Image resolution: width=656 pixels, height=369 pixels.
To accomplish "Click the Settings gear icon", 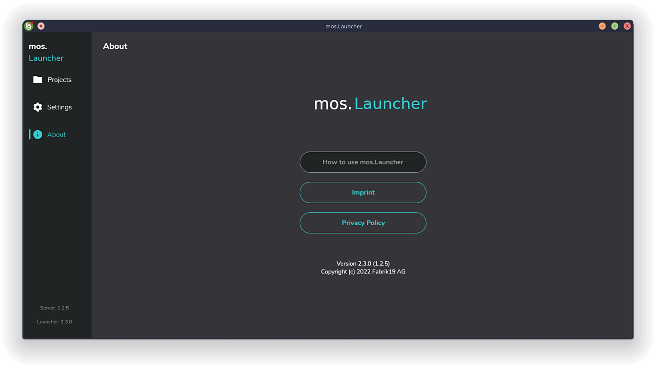I will pyautogui.click(x=38, y=107).
